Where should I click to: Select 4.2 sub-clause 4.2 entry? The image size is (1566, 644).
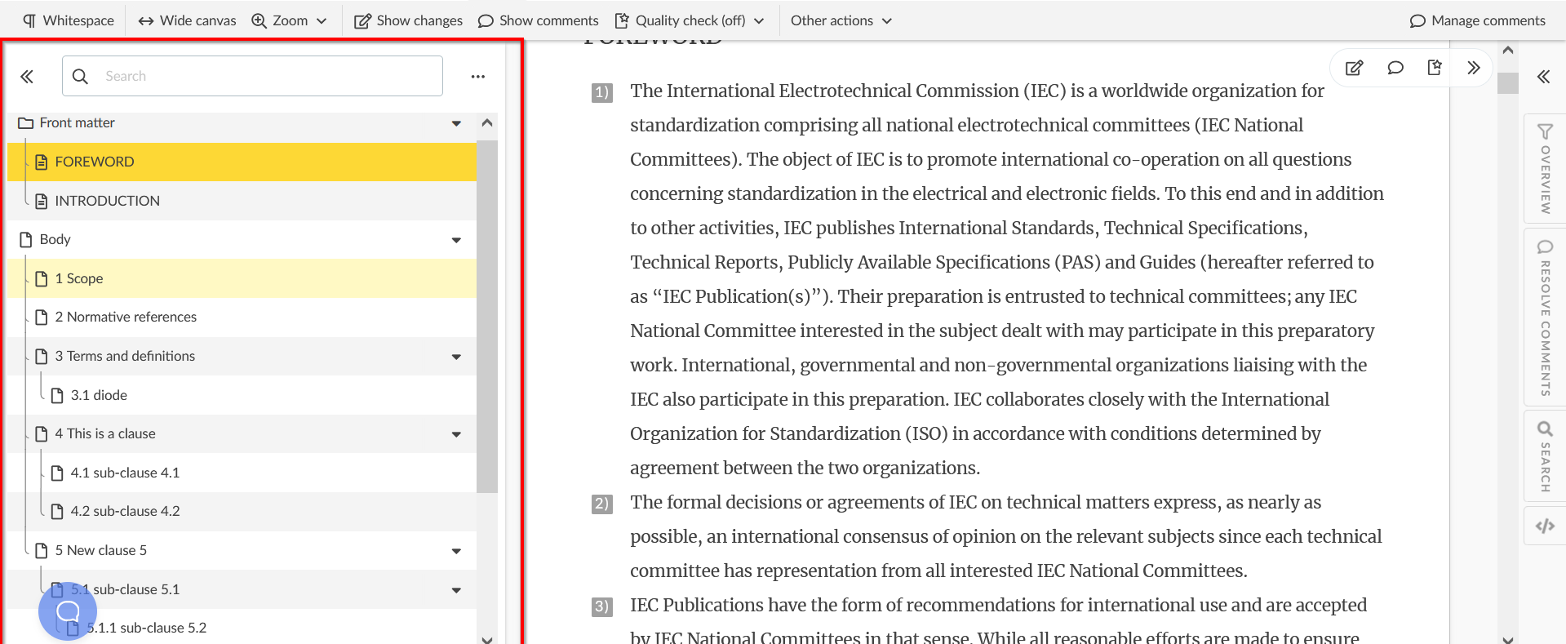coord(242,511)
